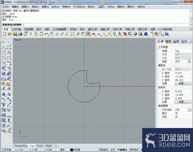Click the light bulb Hide objects icon

114,34
